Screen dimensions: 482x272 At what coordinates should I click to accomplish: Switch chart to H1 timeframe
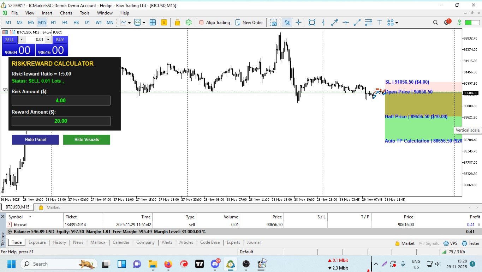(x=53, y=23)
